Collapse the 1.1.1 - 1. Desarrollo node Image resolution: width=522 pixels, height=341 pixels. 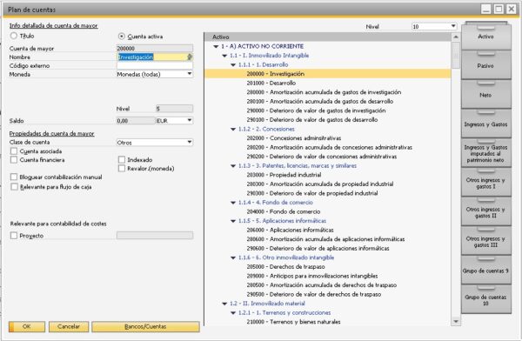pyautogui.click(x=233, y=65)
